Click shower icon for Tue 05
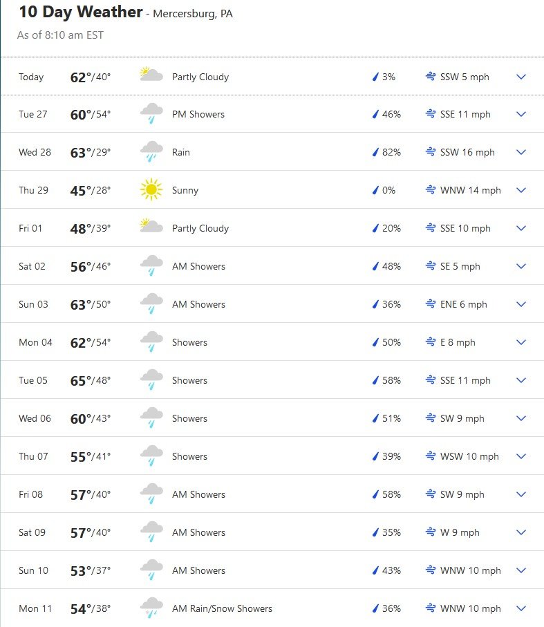544x627 pixels. coord(151,380)
